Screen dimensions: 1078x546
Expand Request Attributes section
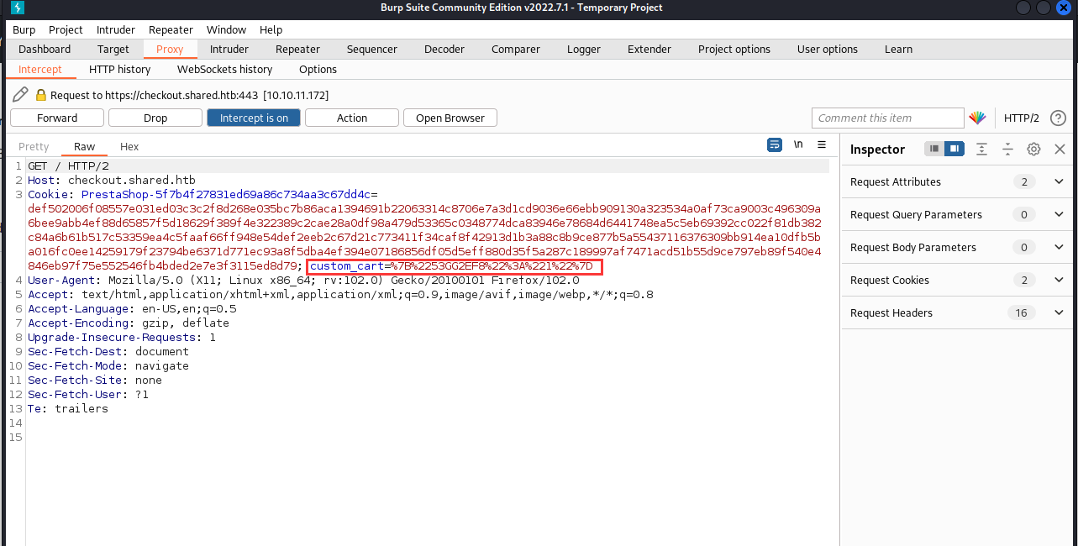tap(959, 181)
